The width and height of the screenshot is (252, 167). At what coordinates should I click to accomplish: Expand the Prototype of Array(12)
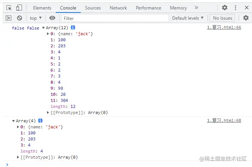48,112
